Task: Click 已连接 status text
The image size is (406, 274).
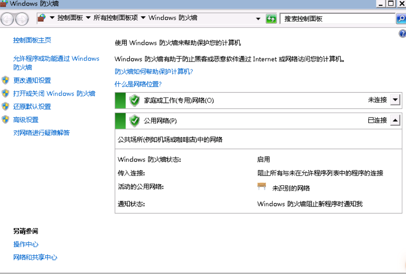Action: pos(377,120)
